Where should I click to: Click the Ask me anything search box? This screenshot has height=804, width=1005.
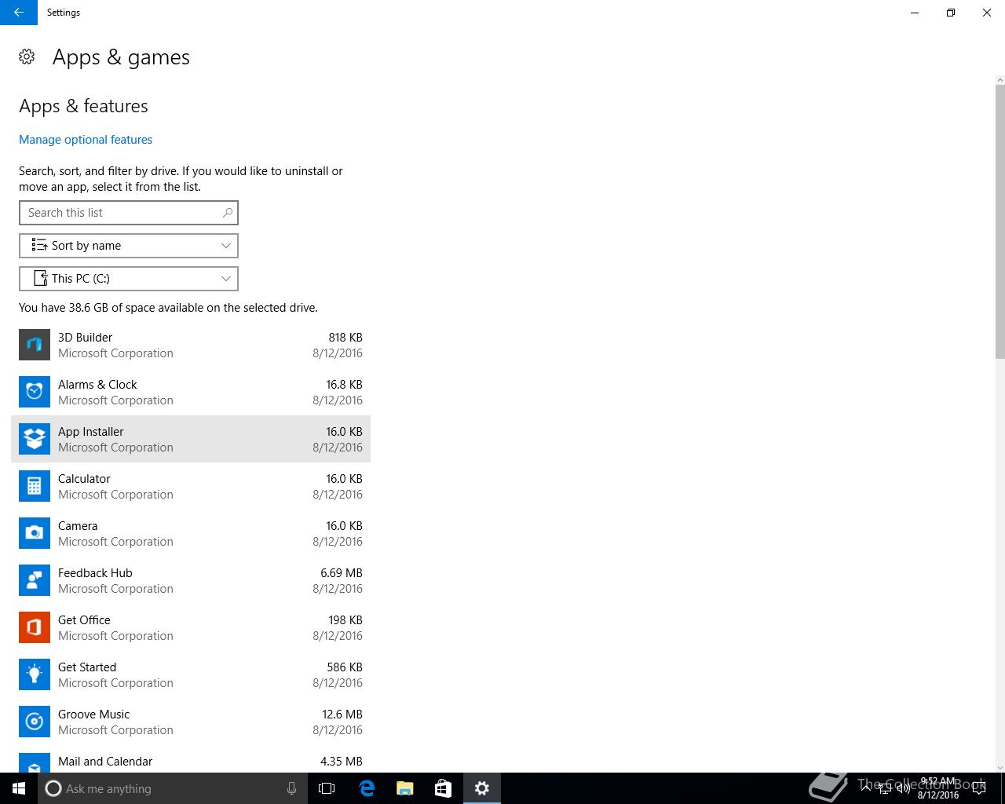[172, 788]
